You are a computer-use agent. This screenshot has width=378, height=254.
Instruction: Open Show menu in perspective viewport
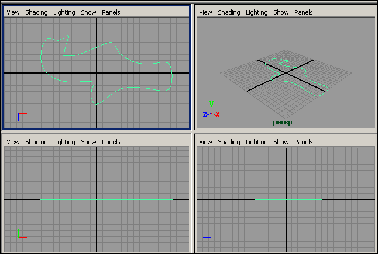[281, 12]
